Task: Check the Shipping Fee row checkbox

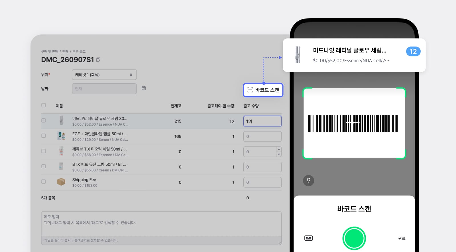Action: click(43, 181)
